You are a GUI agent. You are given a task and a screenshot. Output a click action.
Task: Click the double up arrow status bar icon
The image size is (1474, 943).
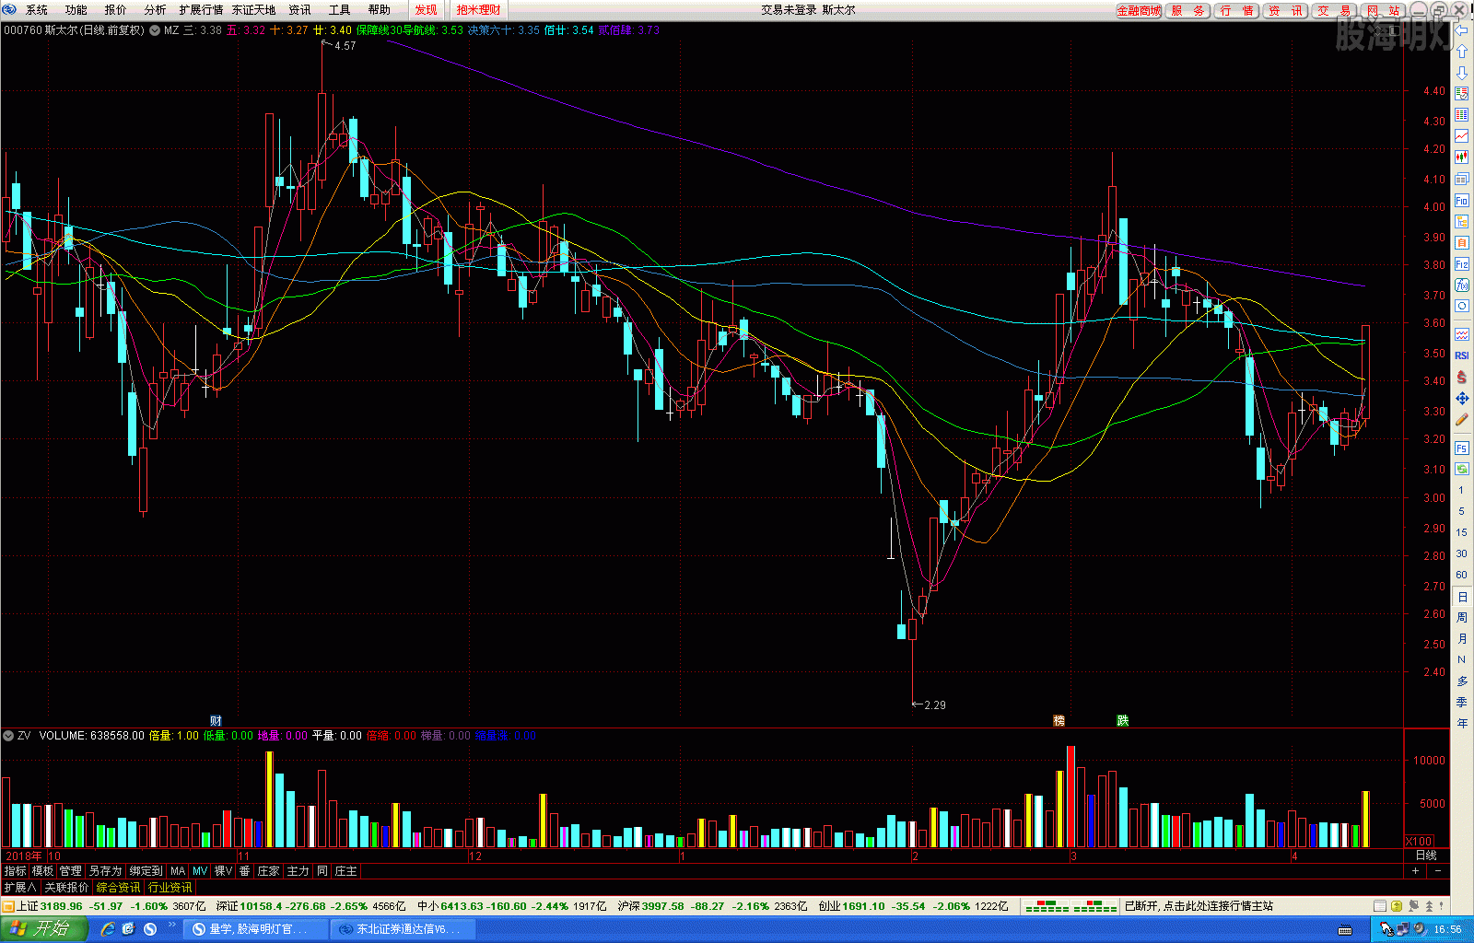pos(1430,906)
